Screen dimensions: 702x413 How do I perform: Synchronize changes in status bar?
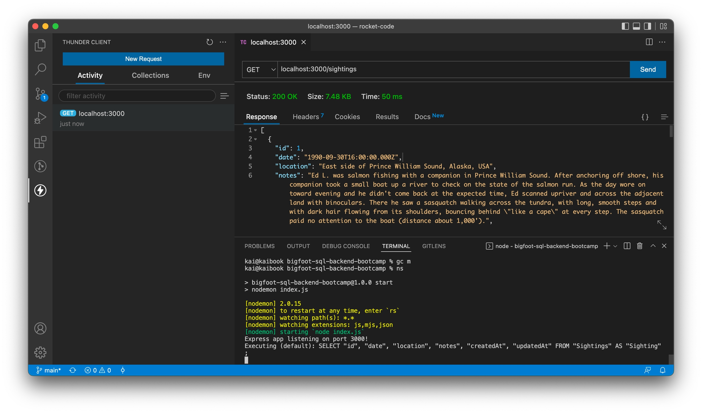(x=73, y=370)
